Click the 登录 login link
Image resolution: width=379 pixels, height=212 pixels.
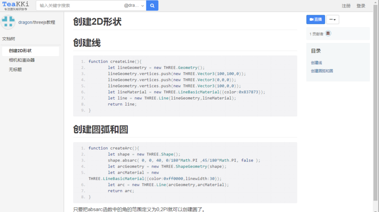click(361, 6)
